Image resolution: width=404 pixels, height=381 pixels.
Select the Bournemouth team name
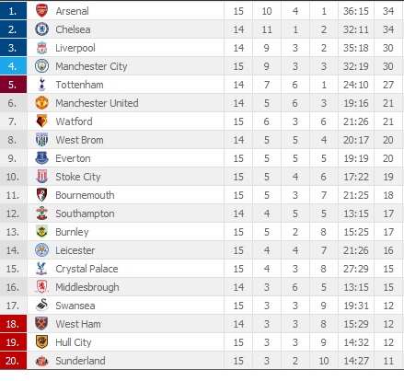click(x=85, y=195)
